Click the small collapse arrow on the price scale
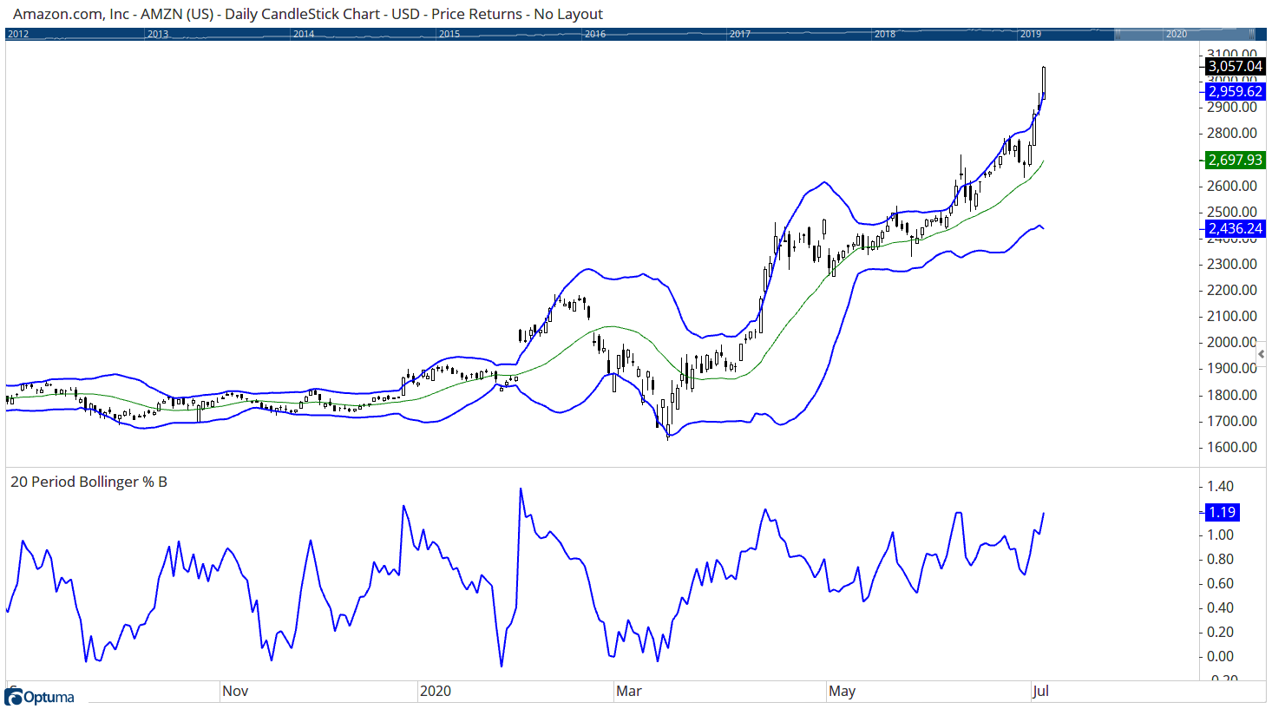This screenshot has width=1272, height=709. [1261, 354]
